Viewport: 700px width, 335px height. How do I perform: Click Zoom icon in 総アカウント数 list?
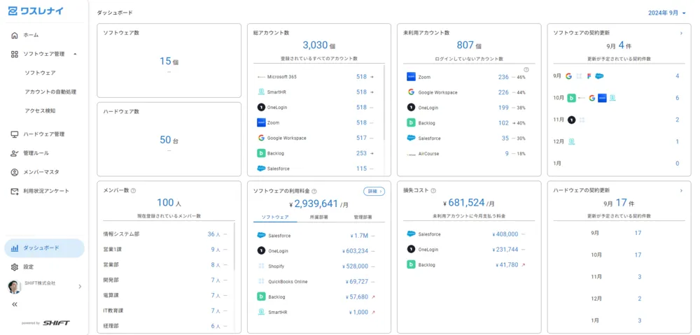[261, 122]
